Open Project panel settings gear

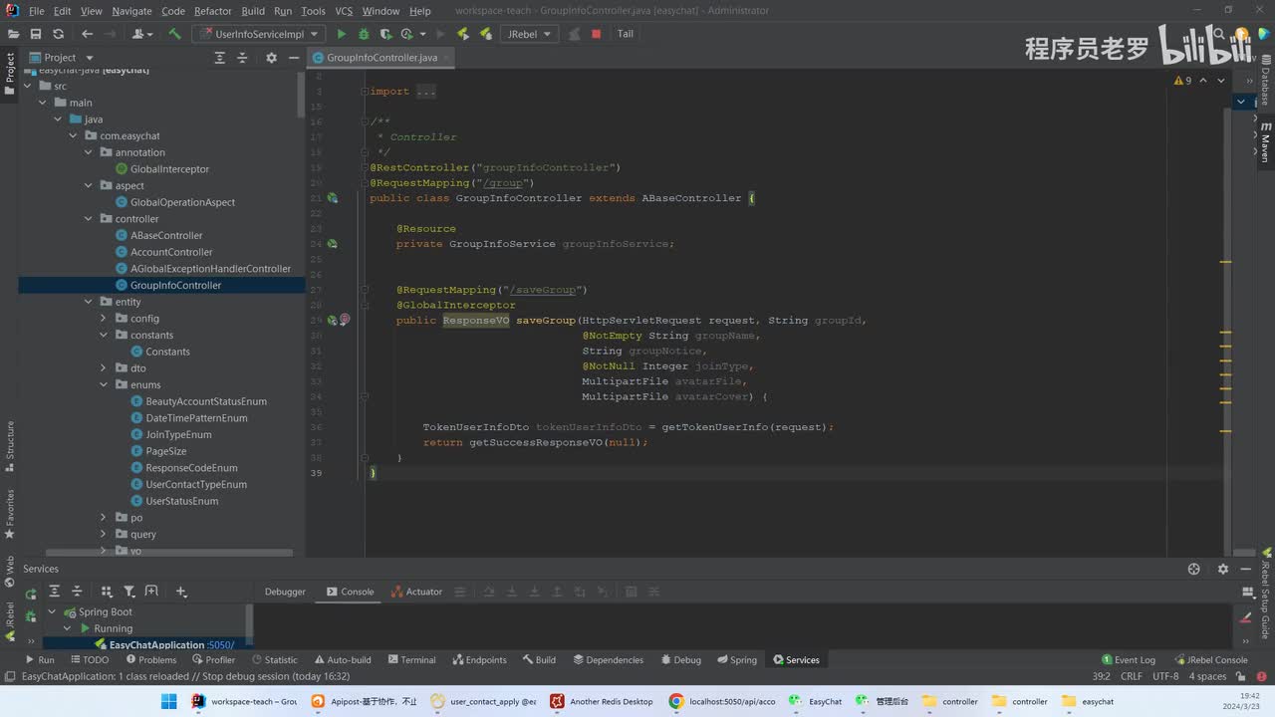271,58
